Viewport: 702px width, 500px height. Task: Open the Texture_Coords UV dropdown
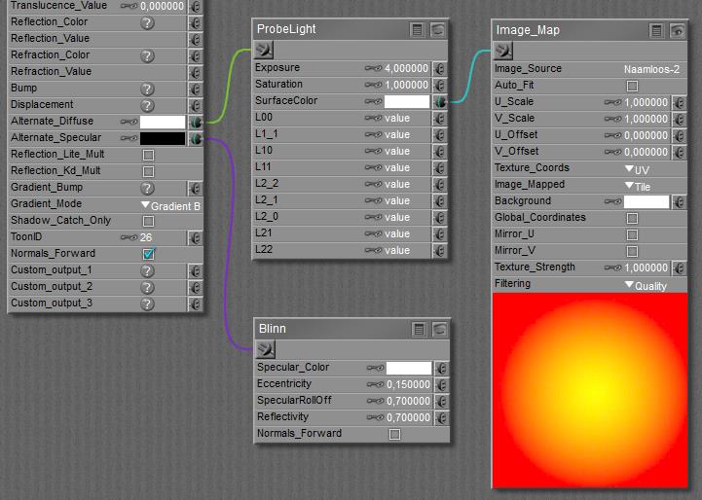(637, 169)
